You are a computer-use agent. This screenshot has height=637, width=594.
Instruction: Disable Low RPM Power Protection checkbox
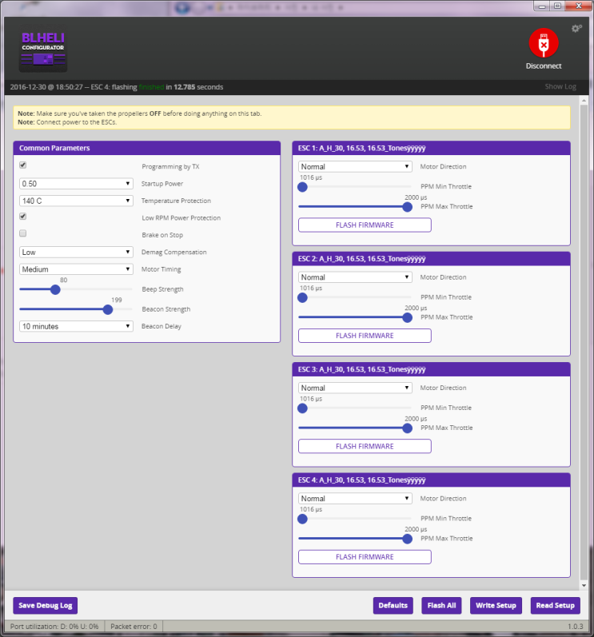click(23, 217)
